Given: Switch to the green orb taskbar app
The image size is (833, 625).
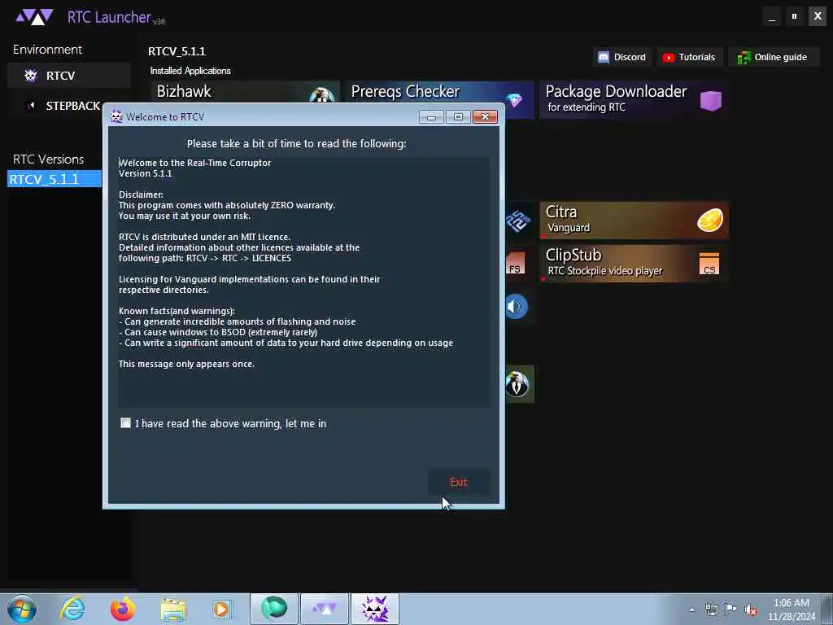Looking at the screenshot, I should coord(273,609).
